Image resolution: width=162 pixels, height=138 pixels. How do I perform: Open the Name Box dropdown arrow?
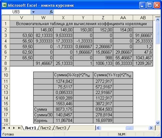pyautogui.click(x=33, y=12)
